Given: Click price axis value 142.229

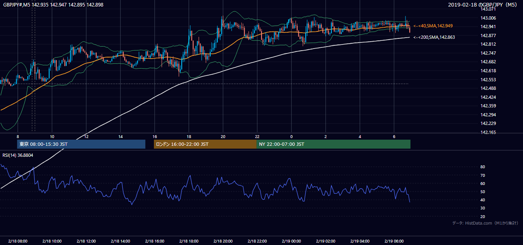Looking at the screenshot, I should click(x=488, y=123).
